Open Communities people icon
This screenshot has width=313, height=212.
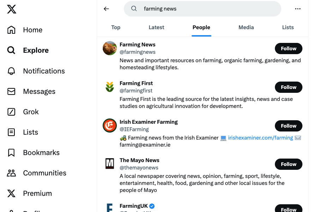11,173
